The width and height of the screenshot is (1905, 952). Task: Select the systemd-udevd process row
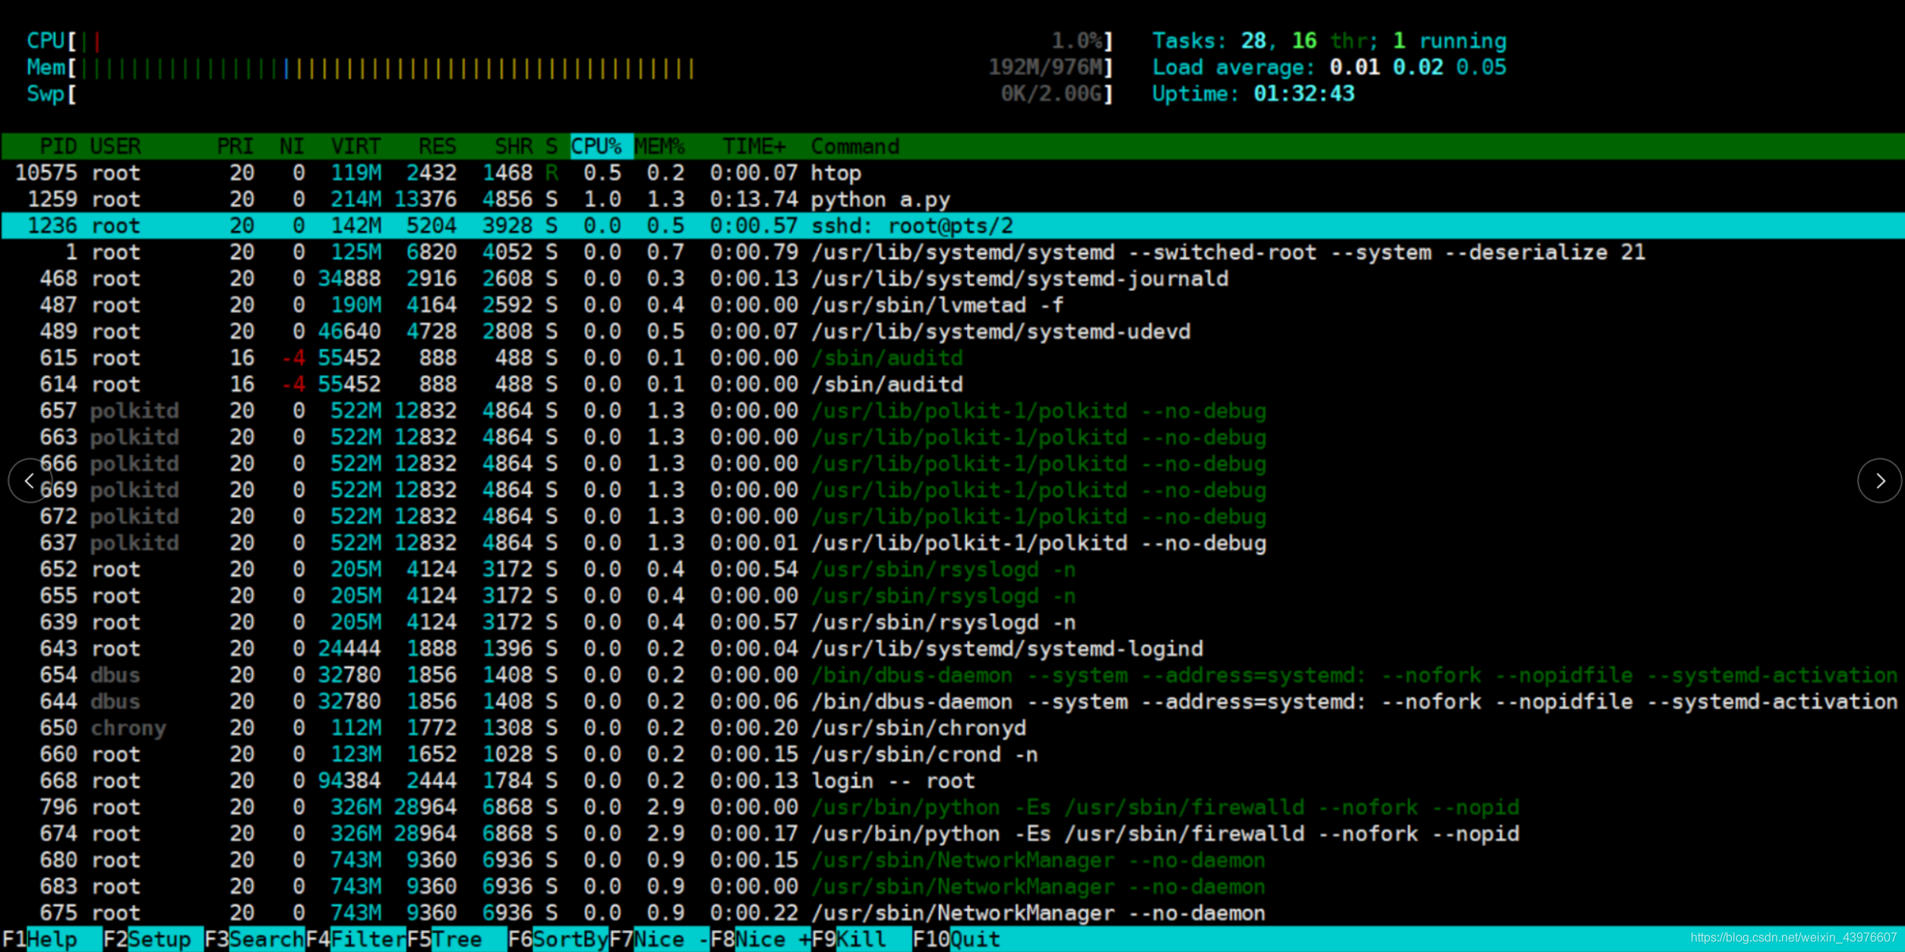tap(953, 332)
